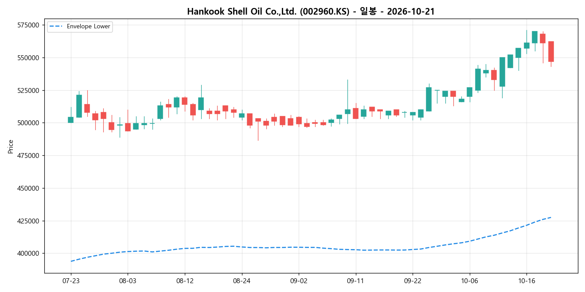
Task: Click the 08-03 date label
Action: (x=128, y=281)
